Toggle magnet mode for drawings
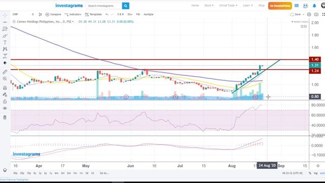The image size is (325, 183). (x=5, y=88)
